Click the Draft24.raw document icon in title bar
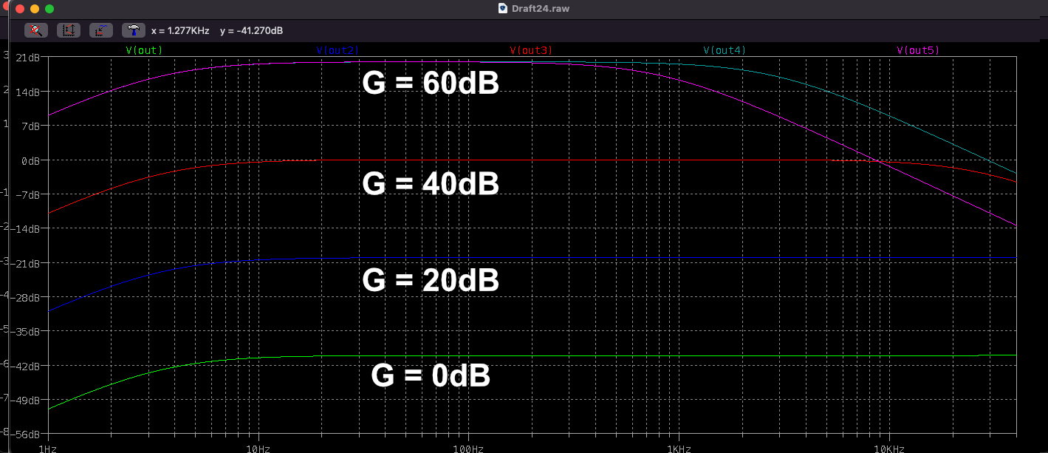This screenshot has height=453, width=1048. coord(504,9)
